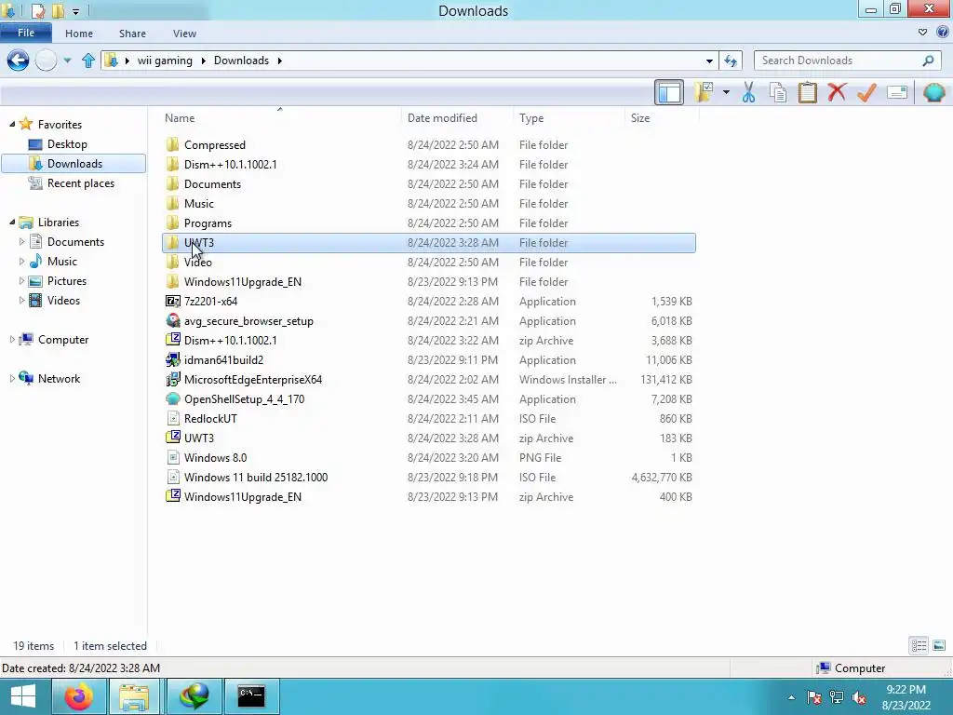
Task: Switch to the Home ribbon tab
Action: (x=79, y=34)
